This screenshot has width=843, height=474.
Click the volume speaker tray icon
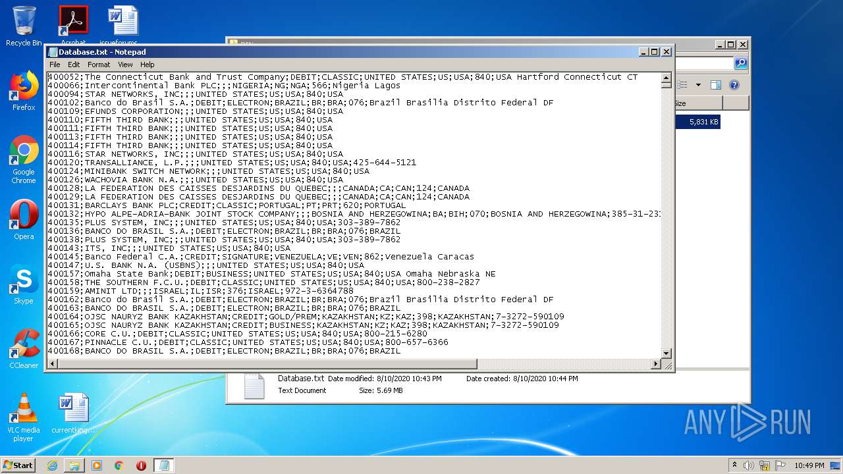(x=749, y=465)
